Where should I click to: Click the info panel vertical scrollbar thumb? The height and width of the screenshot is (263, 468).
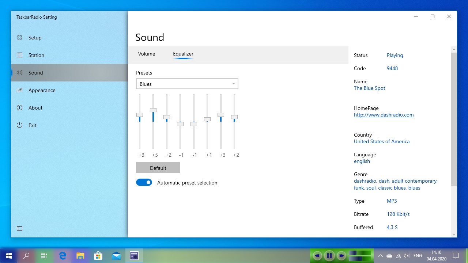(454, 119)
